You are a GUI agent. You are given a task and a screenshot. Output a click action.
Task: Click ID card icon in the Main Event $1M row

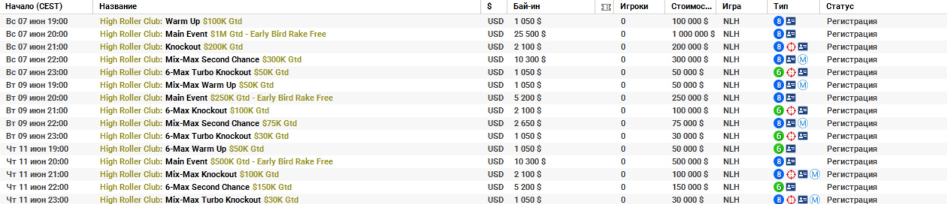(x=791, y=34)
